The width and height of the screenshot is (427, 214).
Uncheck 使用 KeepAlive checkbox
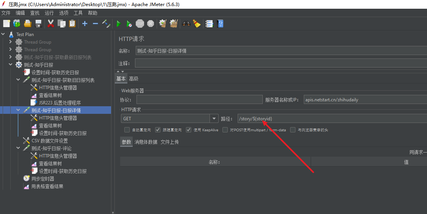[x=189, y=130]
